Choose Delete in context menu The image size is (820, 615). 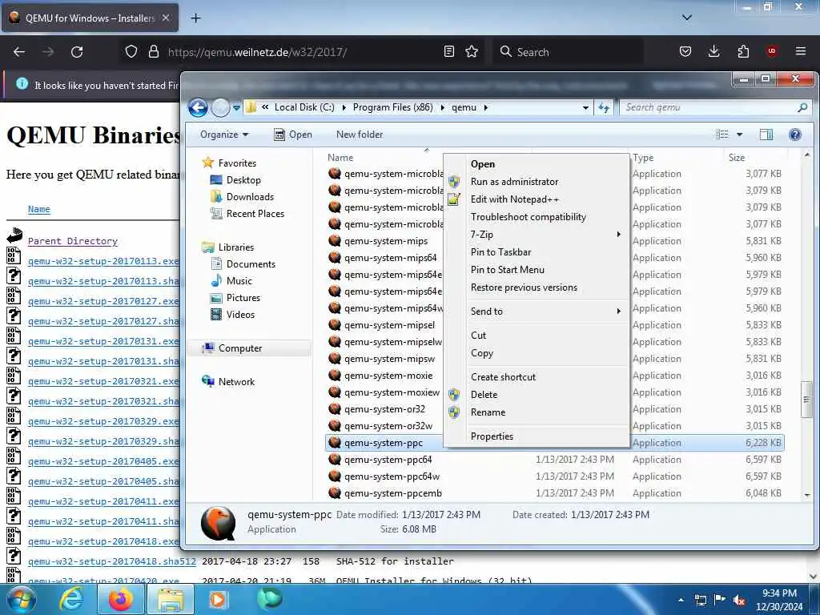click(537, 395)
